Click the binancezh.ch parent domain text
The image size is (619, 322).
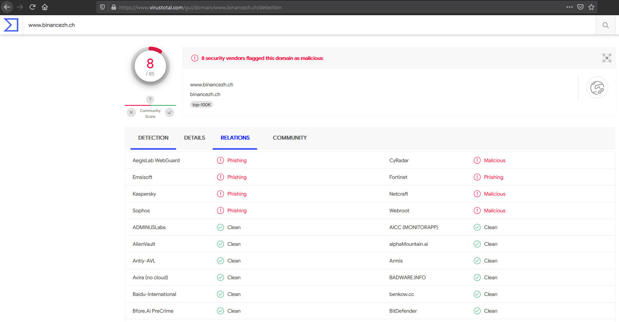(x=205, y=94)
